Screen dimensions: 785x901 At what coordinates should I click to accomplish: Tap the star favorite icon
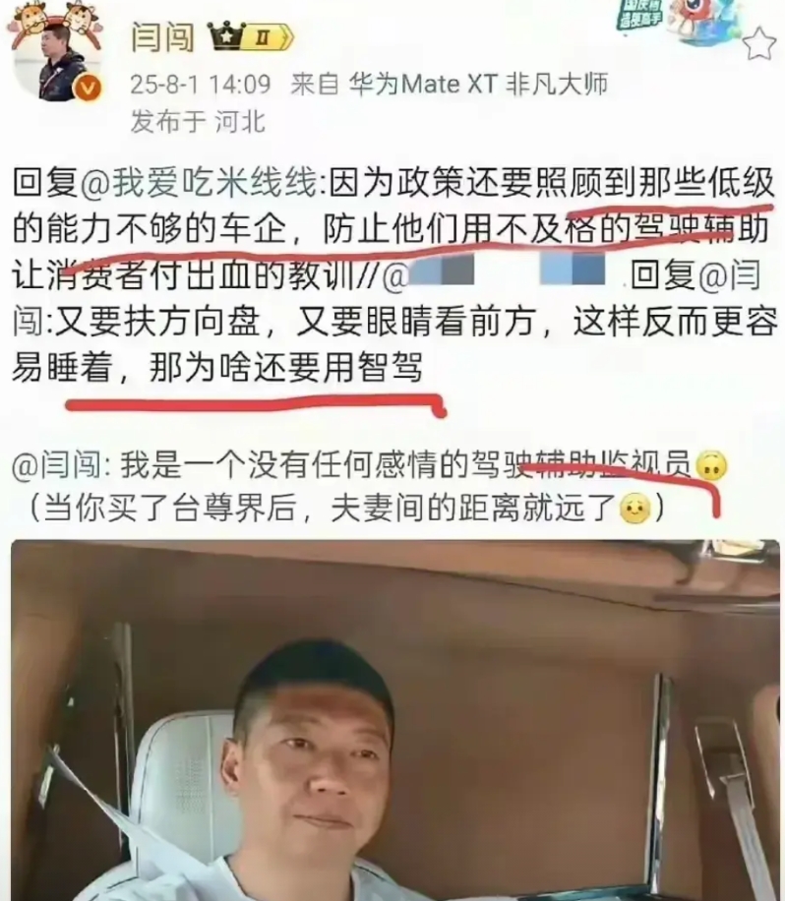click(x=759, y=43)
